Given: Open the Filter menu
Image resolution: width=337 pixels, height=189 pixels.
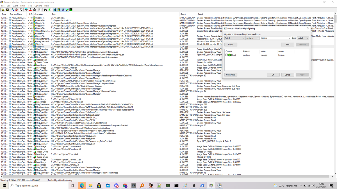Looking at the screenshot, I should click(x=22, y=6).
